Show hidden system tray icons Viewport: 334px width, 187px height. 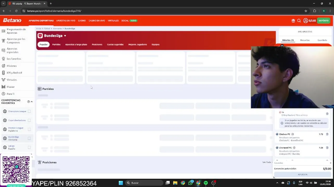277,183
